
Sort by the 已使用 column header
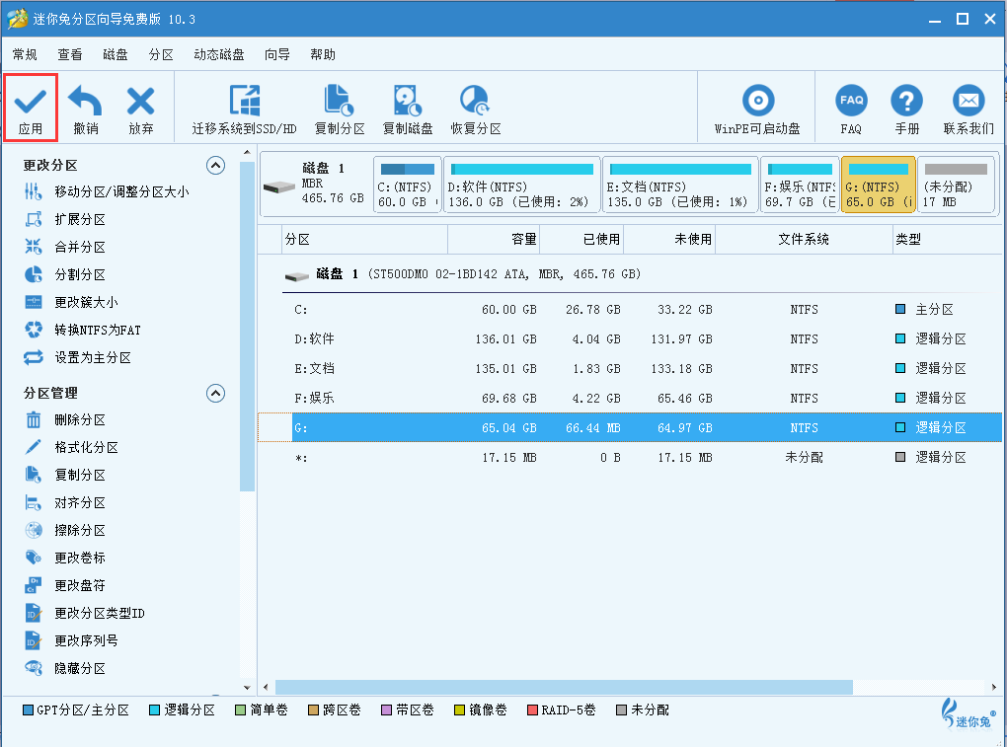pyautogui.click(x=581, y=240)
